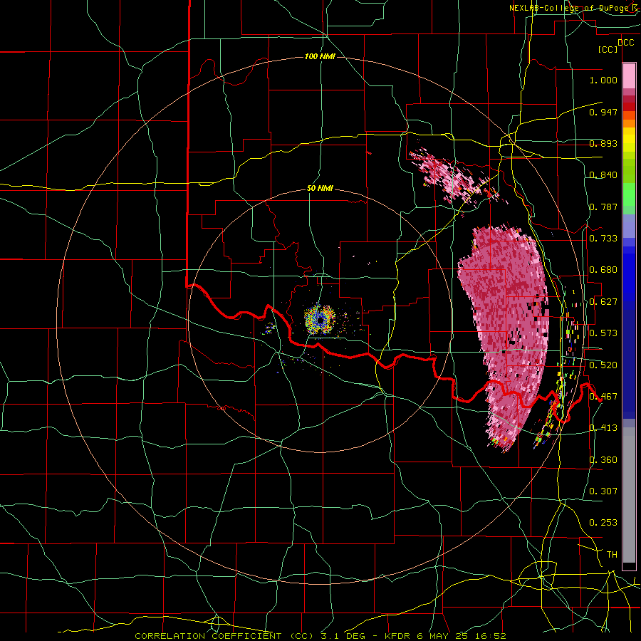
Task: Click the 0.520 scale value
Action: (603, 365)
